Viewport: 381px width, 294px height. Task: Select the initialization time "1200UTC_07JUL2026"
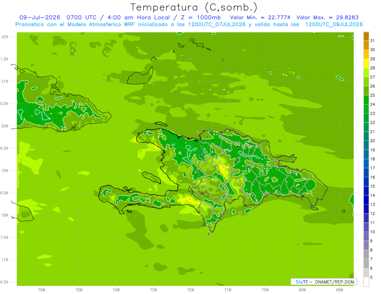(217, 24)
